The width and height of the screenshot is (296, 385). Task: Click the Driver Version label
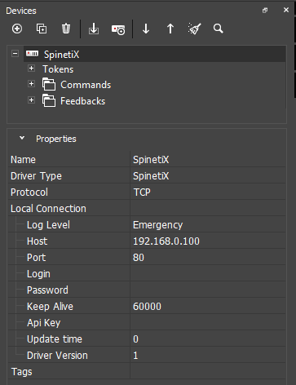coord(57,356)
